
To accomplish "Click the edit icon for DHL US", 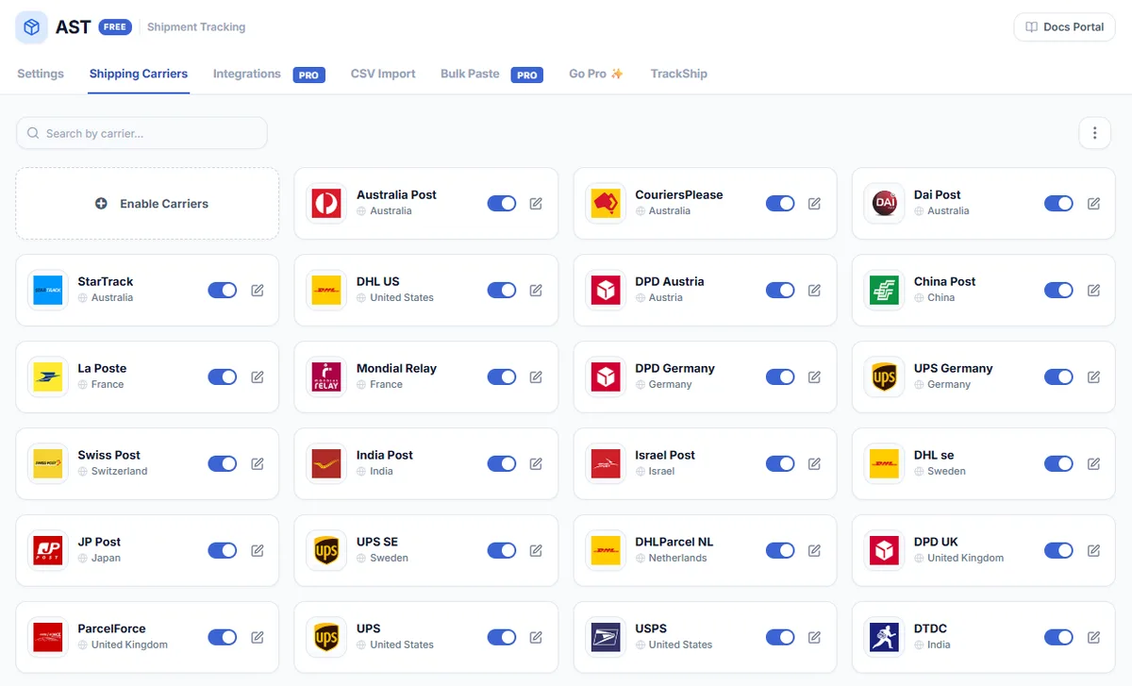I will click(x=536, y=290).
